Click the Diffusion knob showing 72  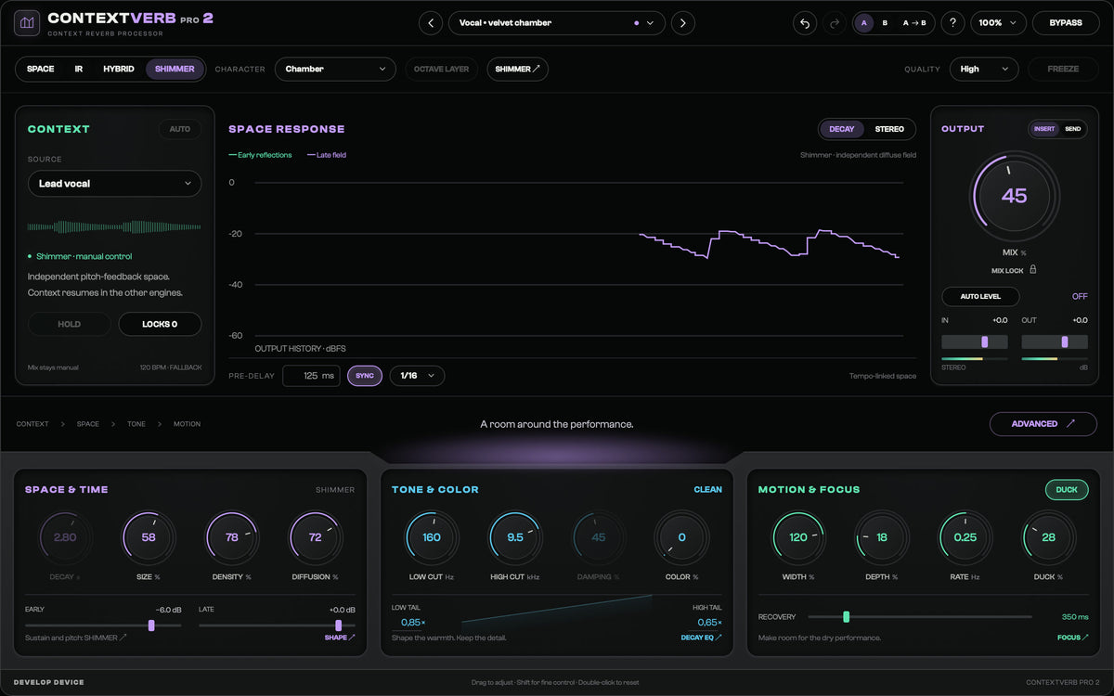click(x=316, y=537)
